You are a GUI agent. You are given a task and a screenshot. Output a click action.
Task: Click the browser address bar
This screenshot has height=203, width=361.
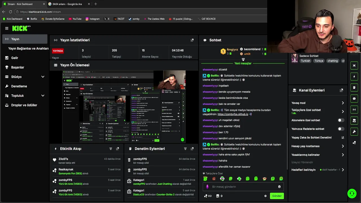141,12
